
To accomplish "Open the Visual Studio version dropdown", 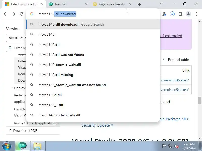I will (16, 38).
